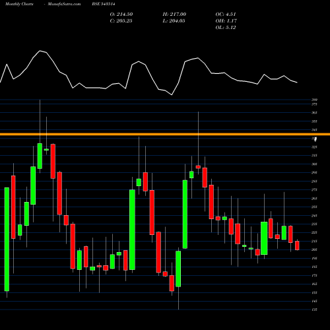Click the latest red candlestick ending at 205
This screenshot has width=330, height=330.
pyautogui.click(x=297, y=246)
